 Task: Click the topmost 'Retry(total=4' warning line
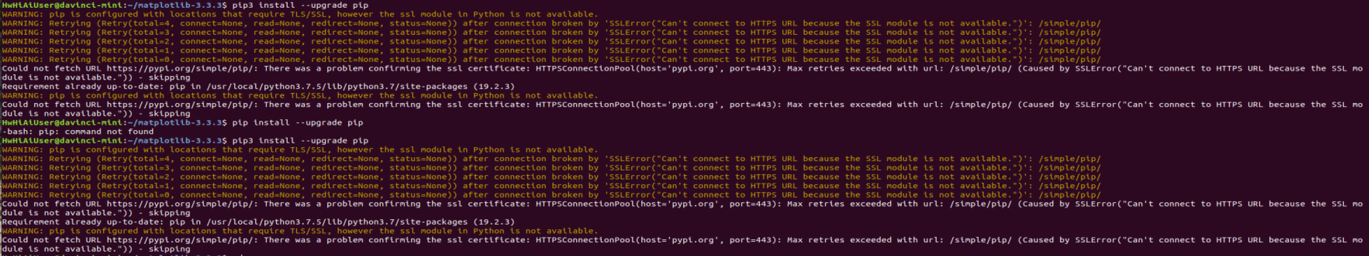pos(551,23)
